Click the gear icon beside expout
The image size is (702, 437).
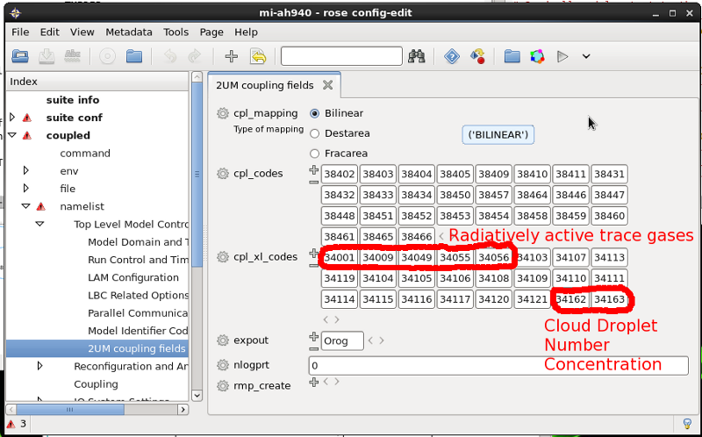223,340
